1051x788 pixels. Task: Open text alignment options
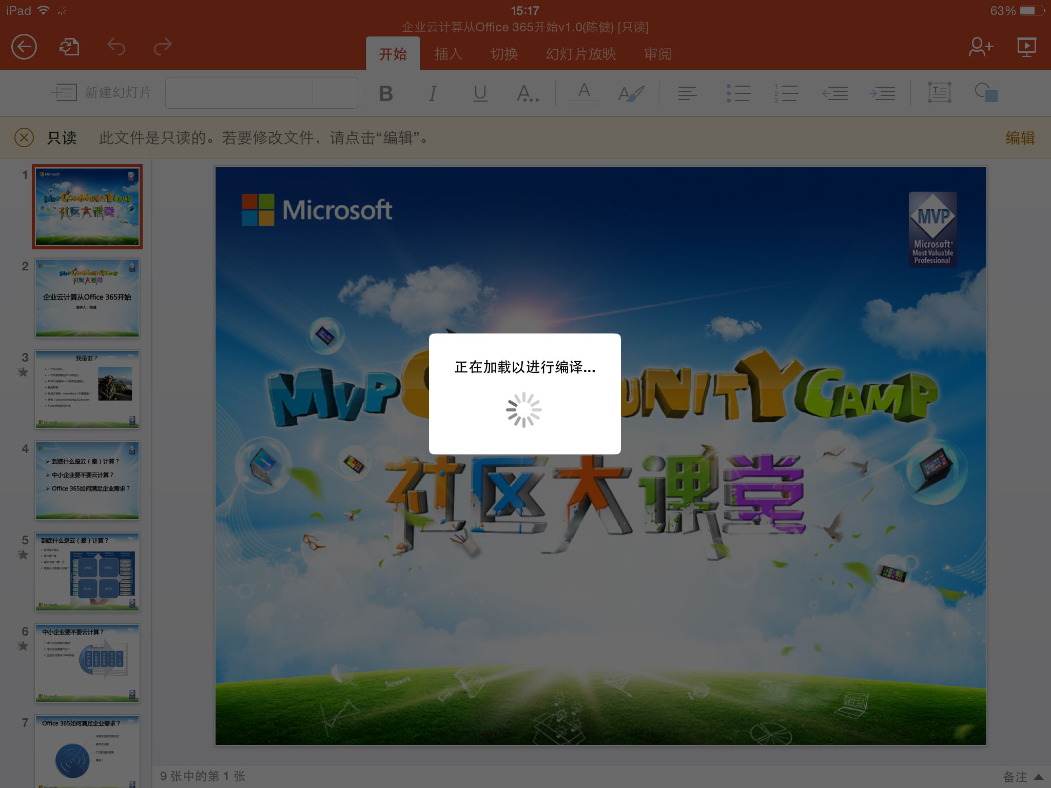(x=687, y=93)
